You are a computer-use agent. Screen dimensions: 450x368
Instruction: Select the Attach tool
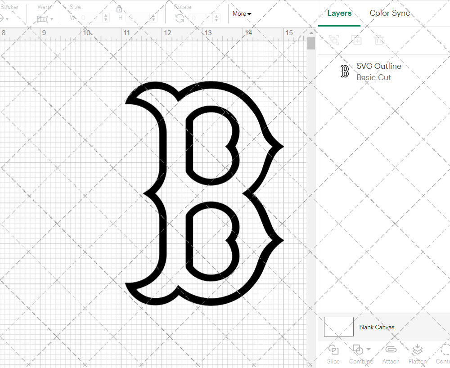click(391, 355)
